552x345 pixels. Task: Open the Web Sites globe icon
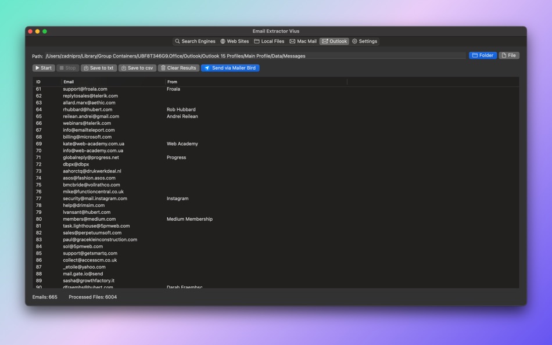click(x=224, y=41)
